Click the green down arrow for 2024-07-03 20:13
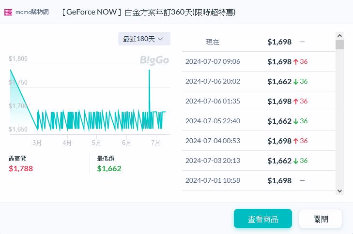353x234 pixels. [295, 161]
